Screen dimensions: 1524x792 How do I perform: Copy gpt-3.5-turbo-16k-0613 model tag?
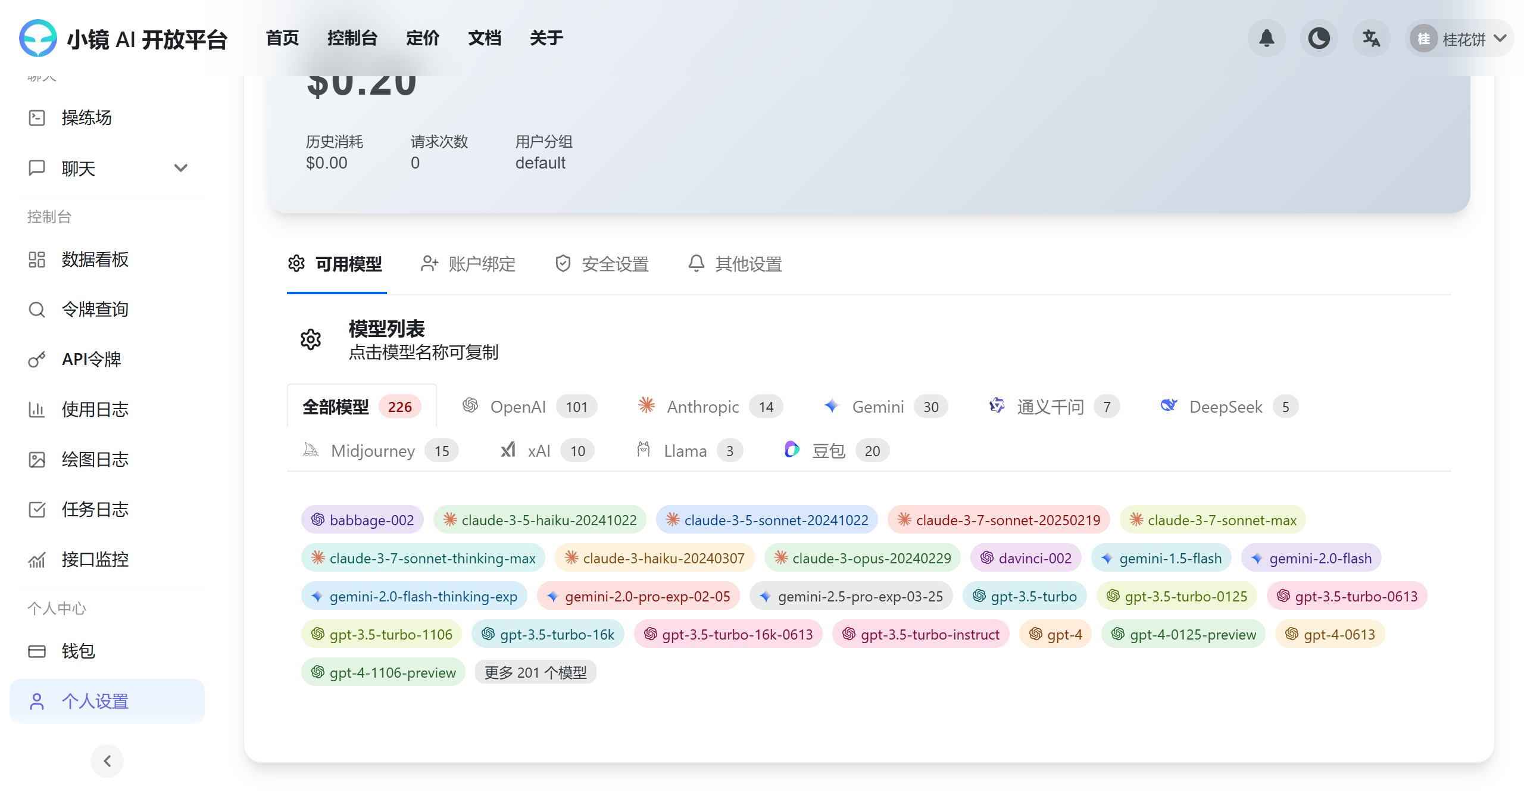(728, 634)
